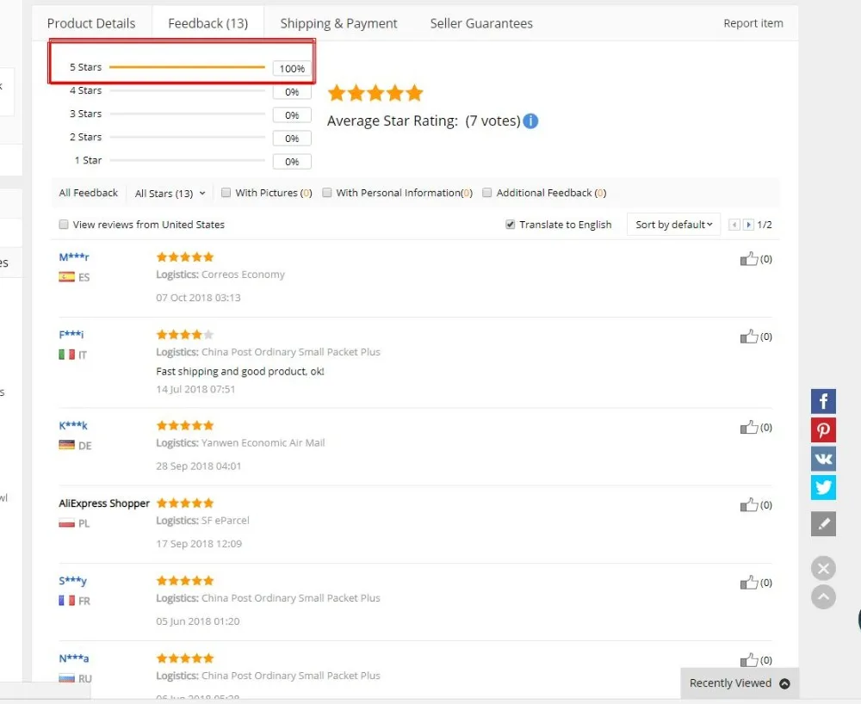Viewport: 861px width, 704px height.
Task: Open Shipping & Payment tab
Action: 338,23
